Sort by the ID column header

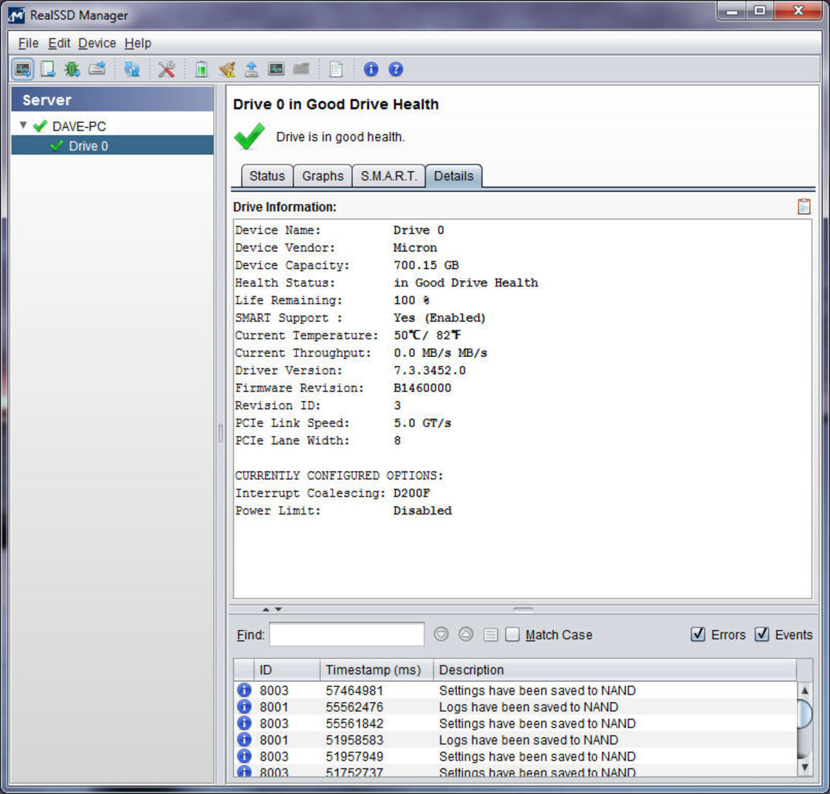[287, 670]
